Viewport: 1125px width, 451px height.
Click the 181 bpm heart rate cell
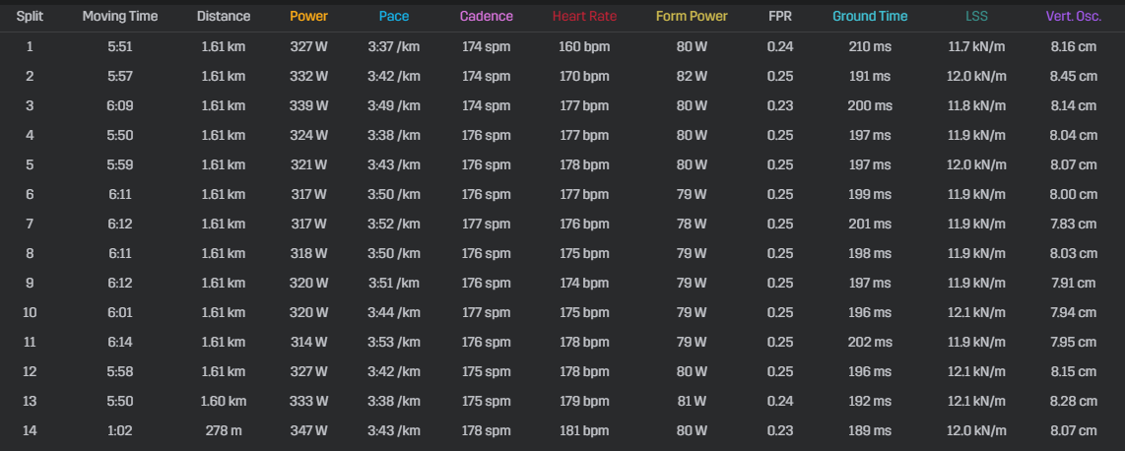584,431
